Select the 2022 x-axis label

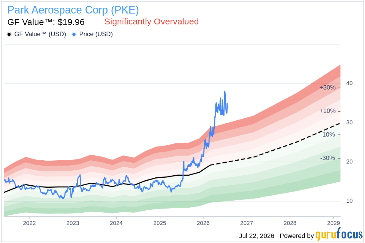[x=29, y=223]
